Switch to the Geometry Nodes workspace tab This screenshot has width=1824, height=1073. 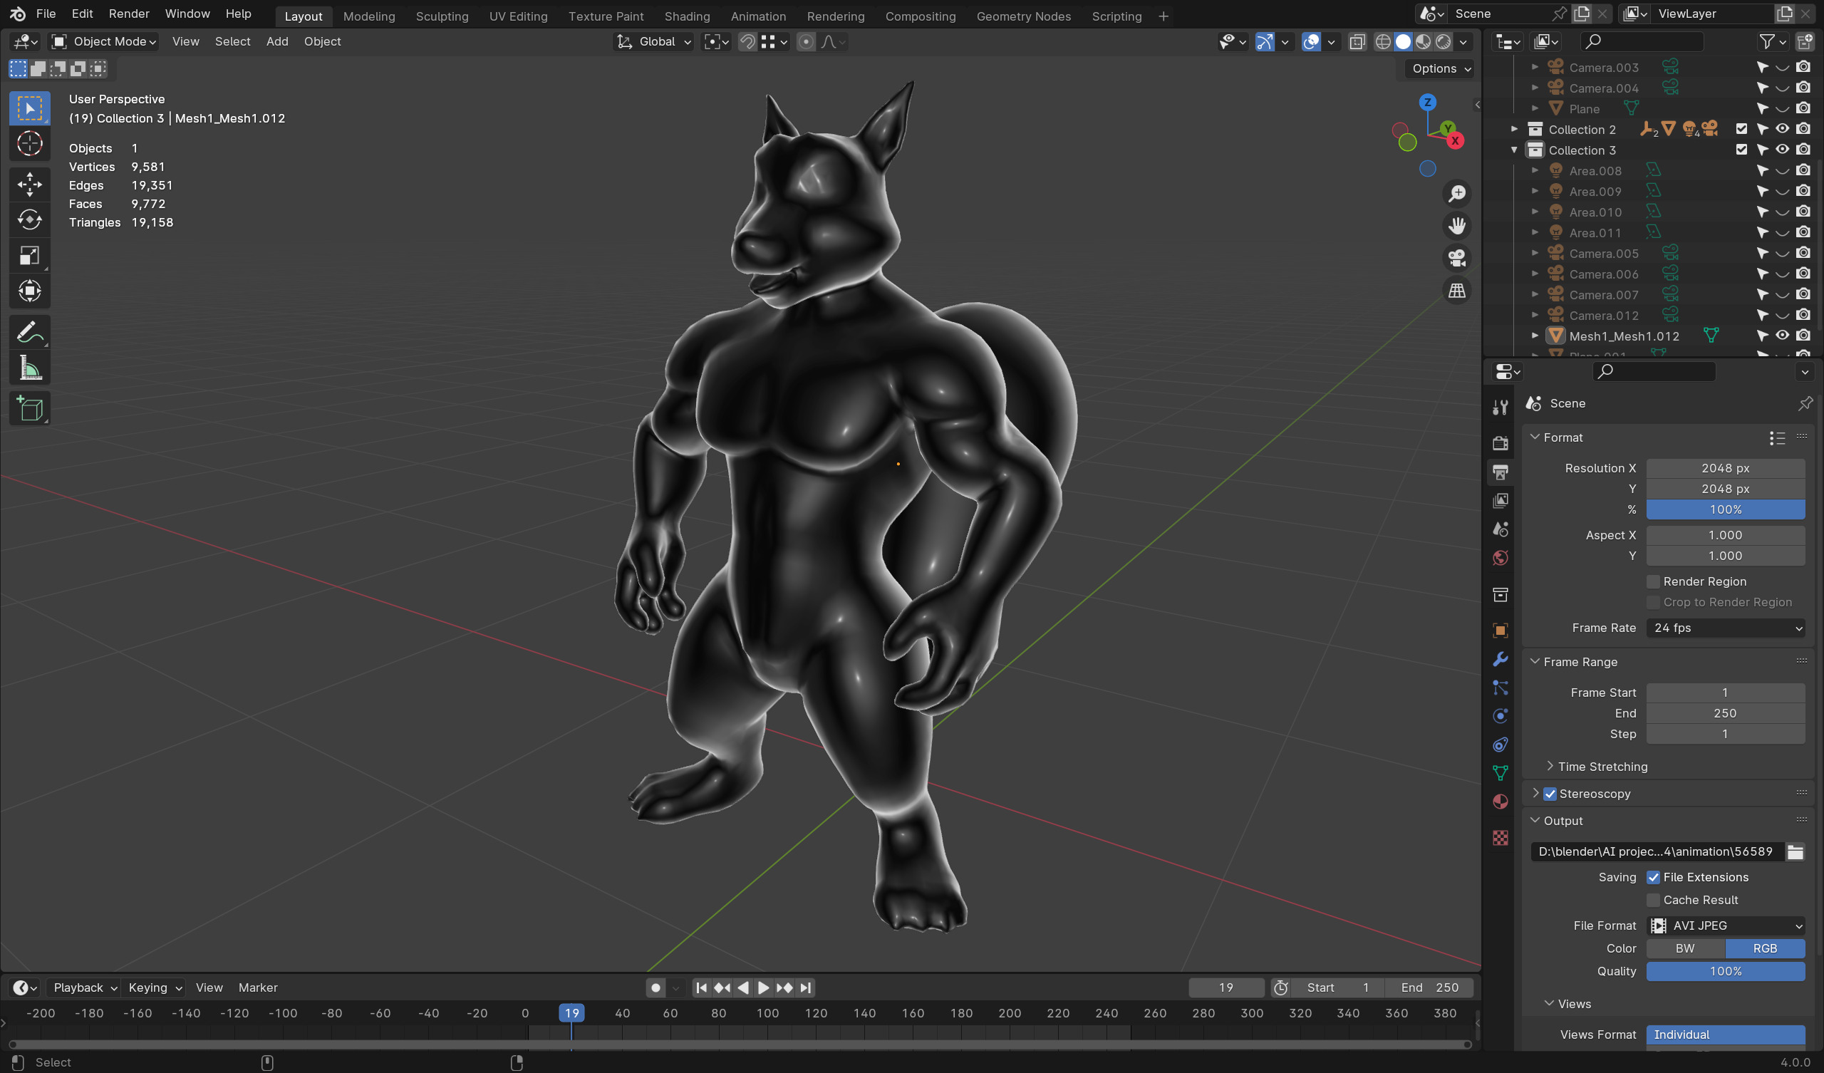point(1022,16)
